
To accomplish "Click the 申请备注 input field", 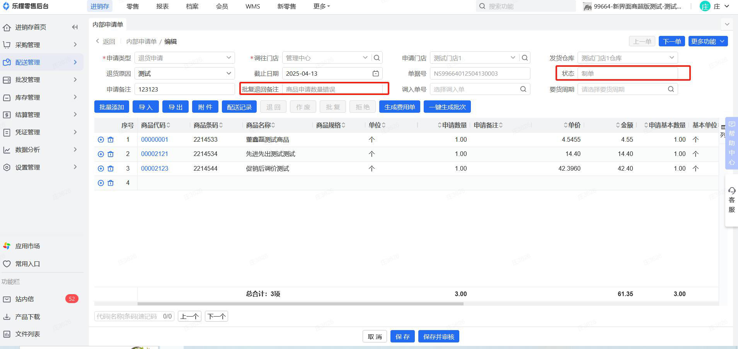I will coord(184,89).
